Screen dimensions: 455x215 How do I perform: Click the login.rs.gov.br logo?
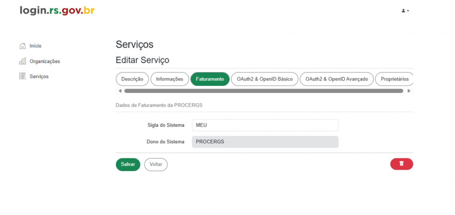pyautogui.click(x=57, y=10)
